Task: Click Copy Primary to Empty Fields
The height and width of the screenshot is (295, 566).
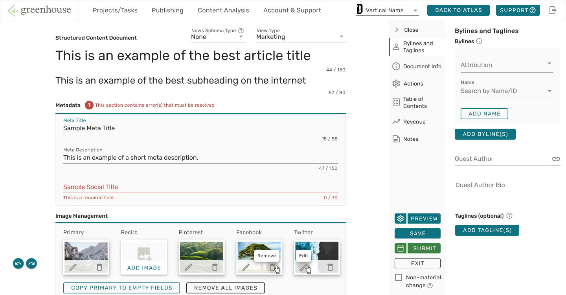Action: coord(121,288)
